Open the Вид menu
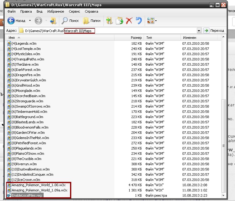 click(39, 11)
